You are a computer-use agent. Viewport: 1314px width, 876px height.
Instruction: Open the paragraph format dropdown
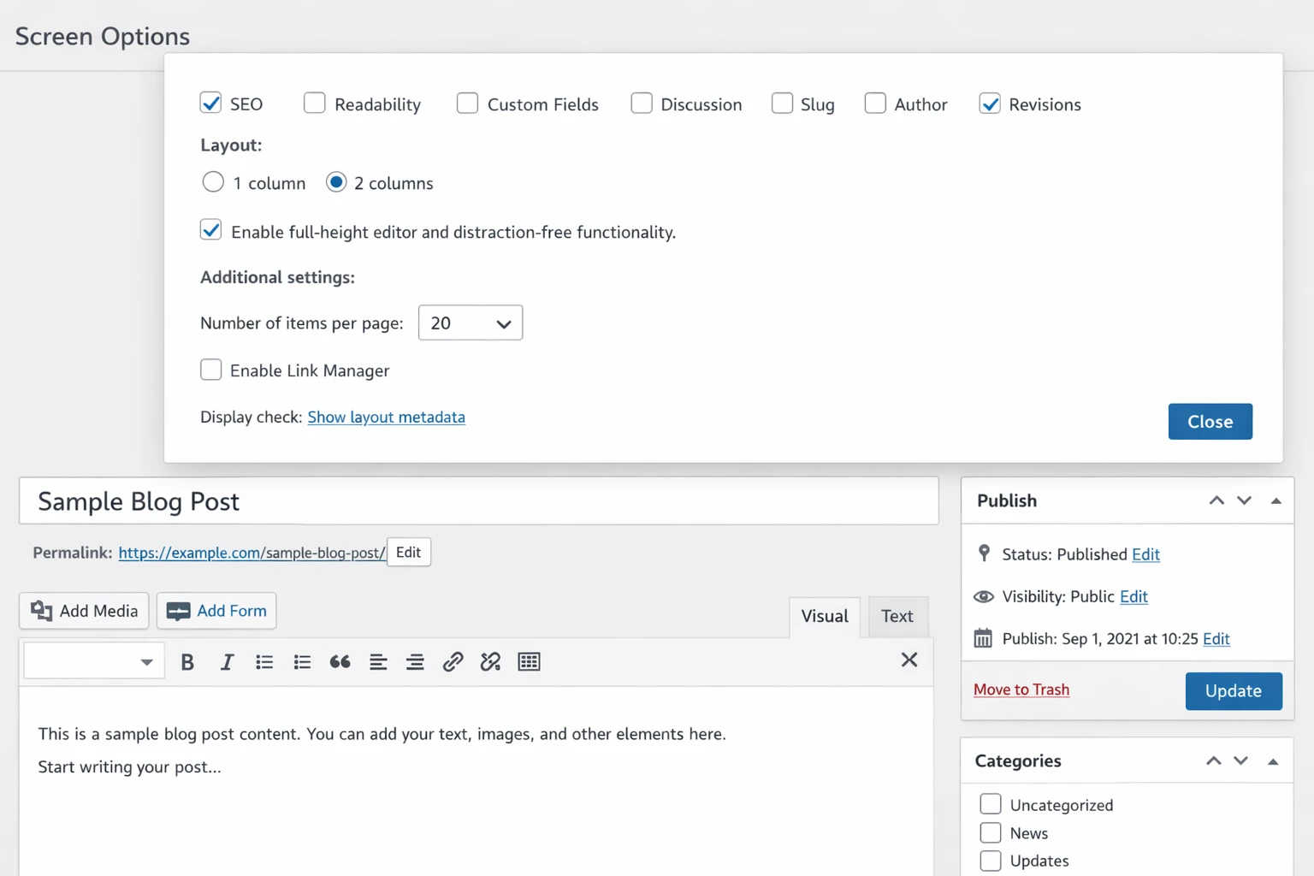tap(94, 662)
